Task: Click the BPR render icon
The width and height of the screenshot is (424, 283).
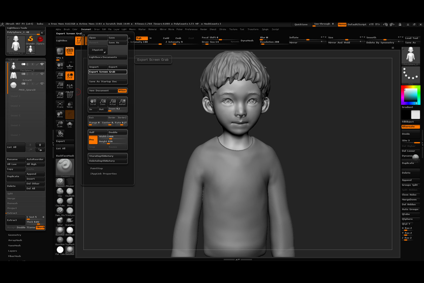Action: point(60,51)
